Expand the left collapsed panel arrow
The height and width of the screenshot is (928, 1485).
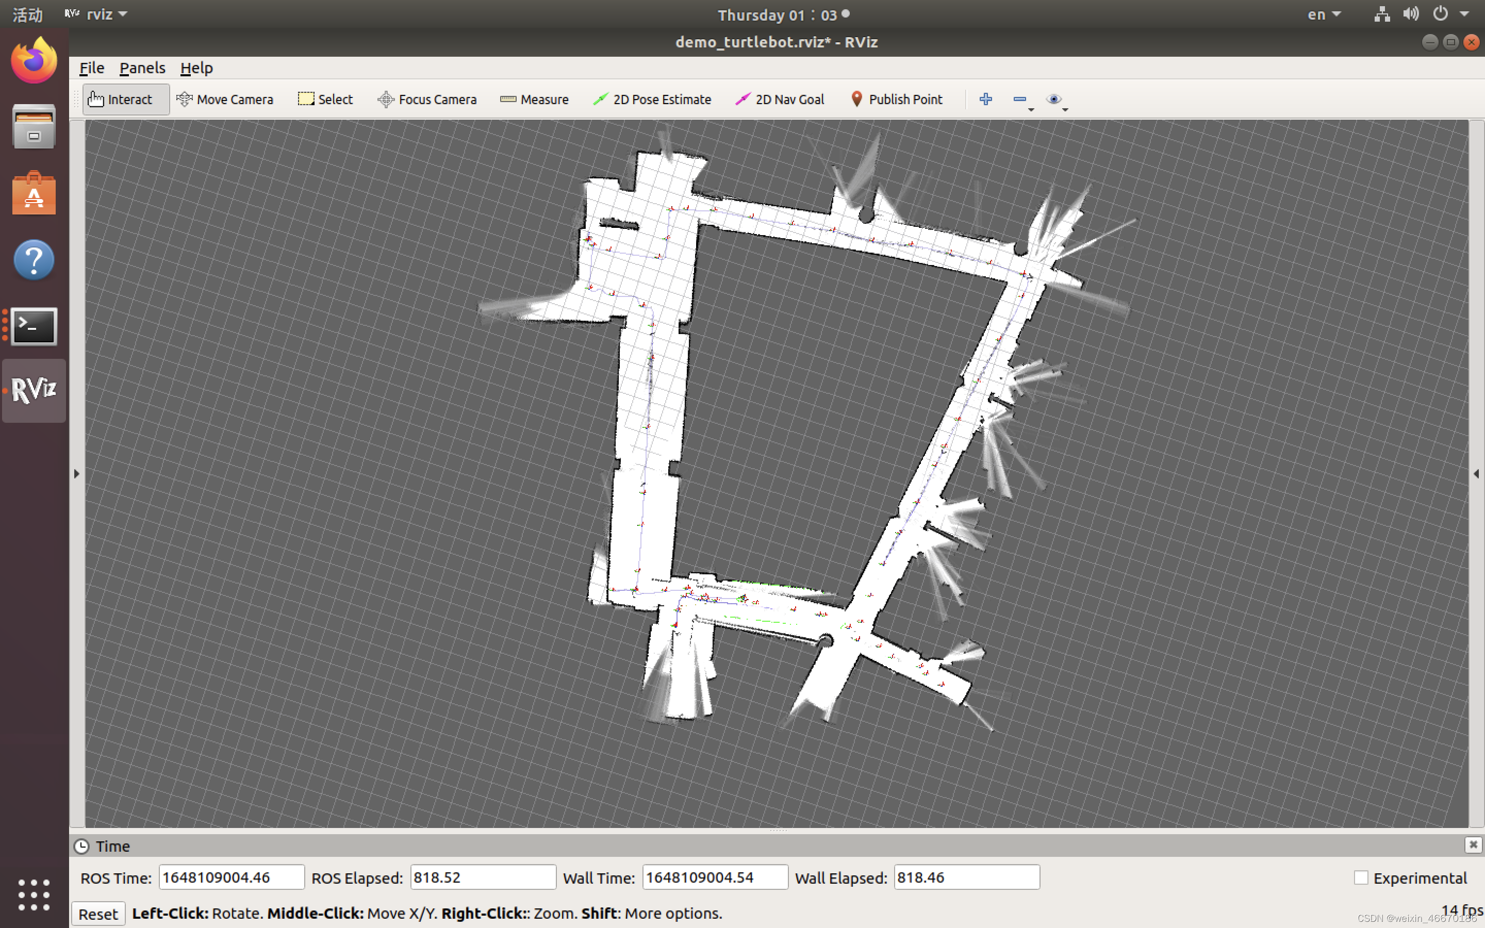pyautogui.click(x=77, y=474)
